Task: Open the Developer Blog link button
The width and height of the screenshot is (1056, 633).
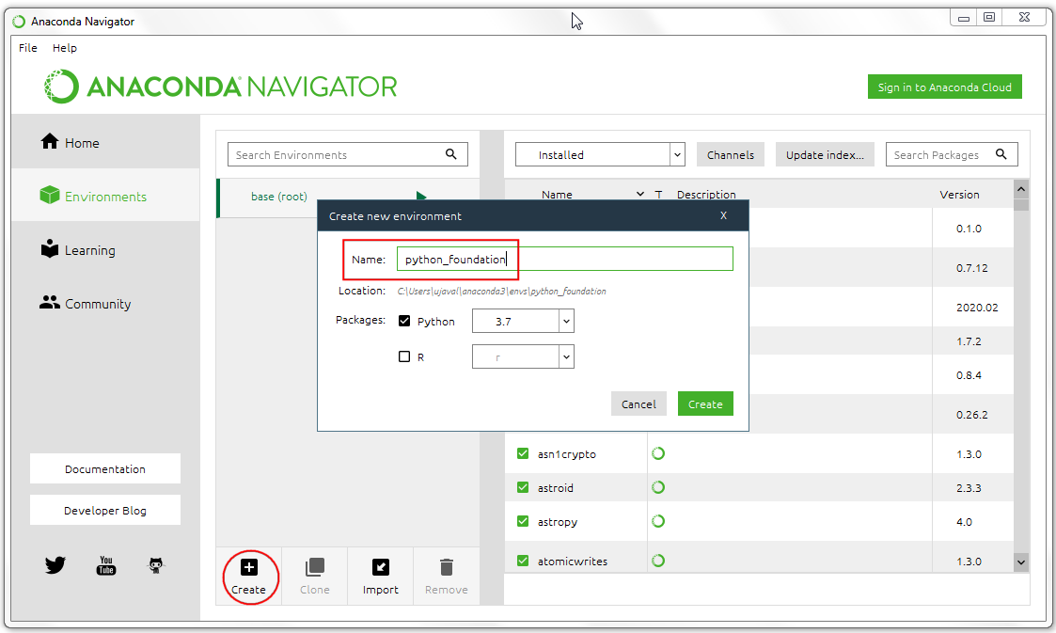Action: (105, 511)
